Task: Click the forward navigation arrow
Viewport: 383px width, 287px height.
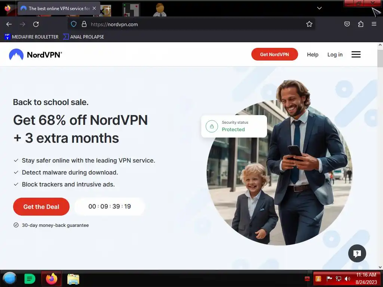Action: (22, 24)
